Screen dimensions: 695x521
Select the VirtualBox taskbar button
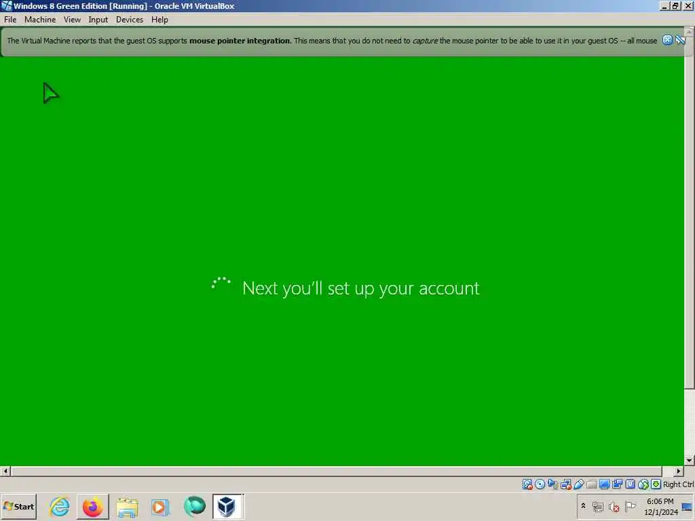click(x=227, y=506)
